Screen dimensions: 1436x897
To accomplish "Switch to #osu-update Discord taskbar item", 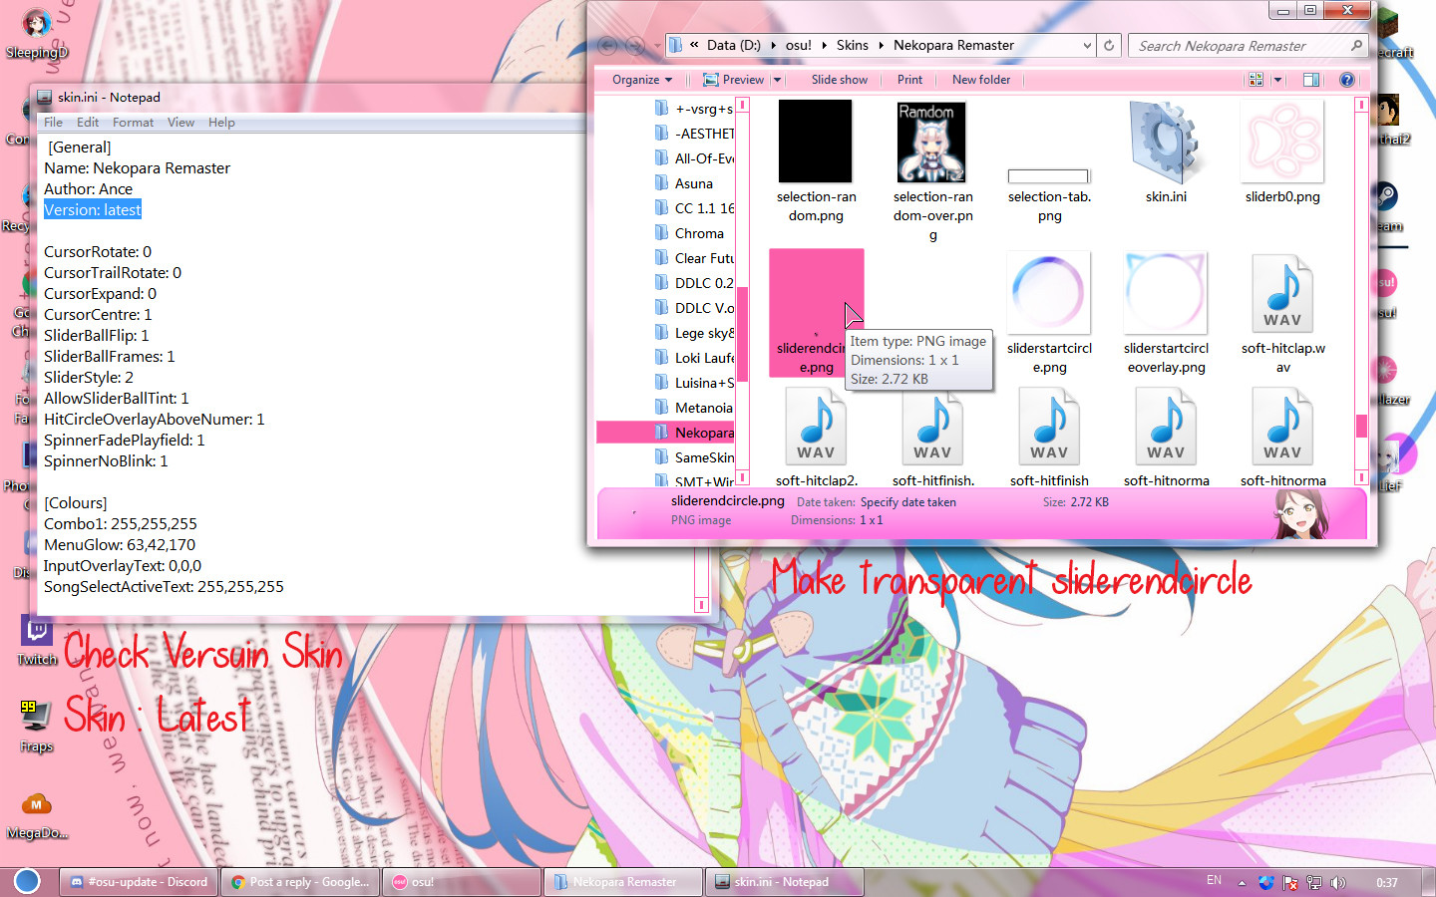I will [140, 882].
